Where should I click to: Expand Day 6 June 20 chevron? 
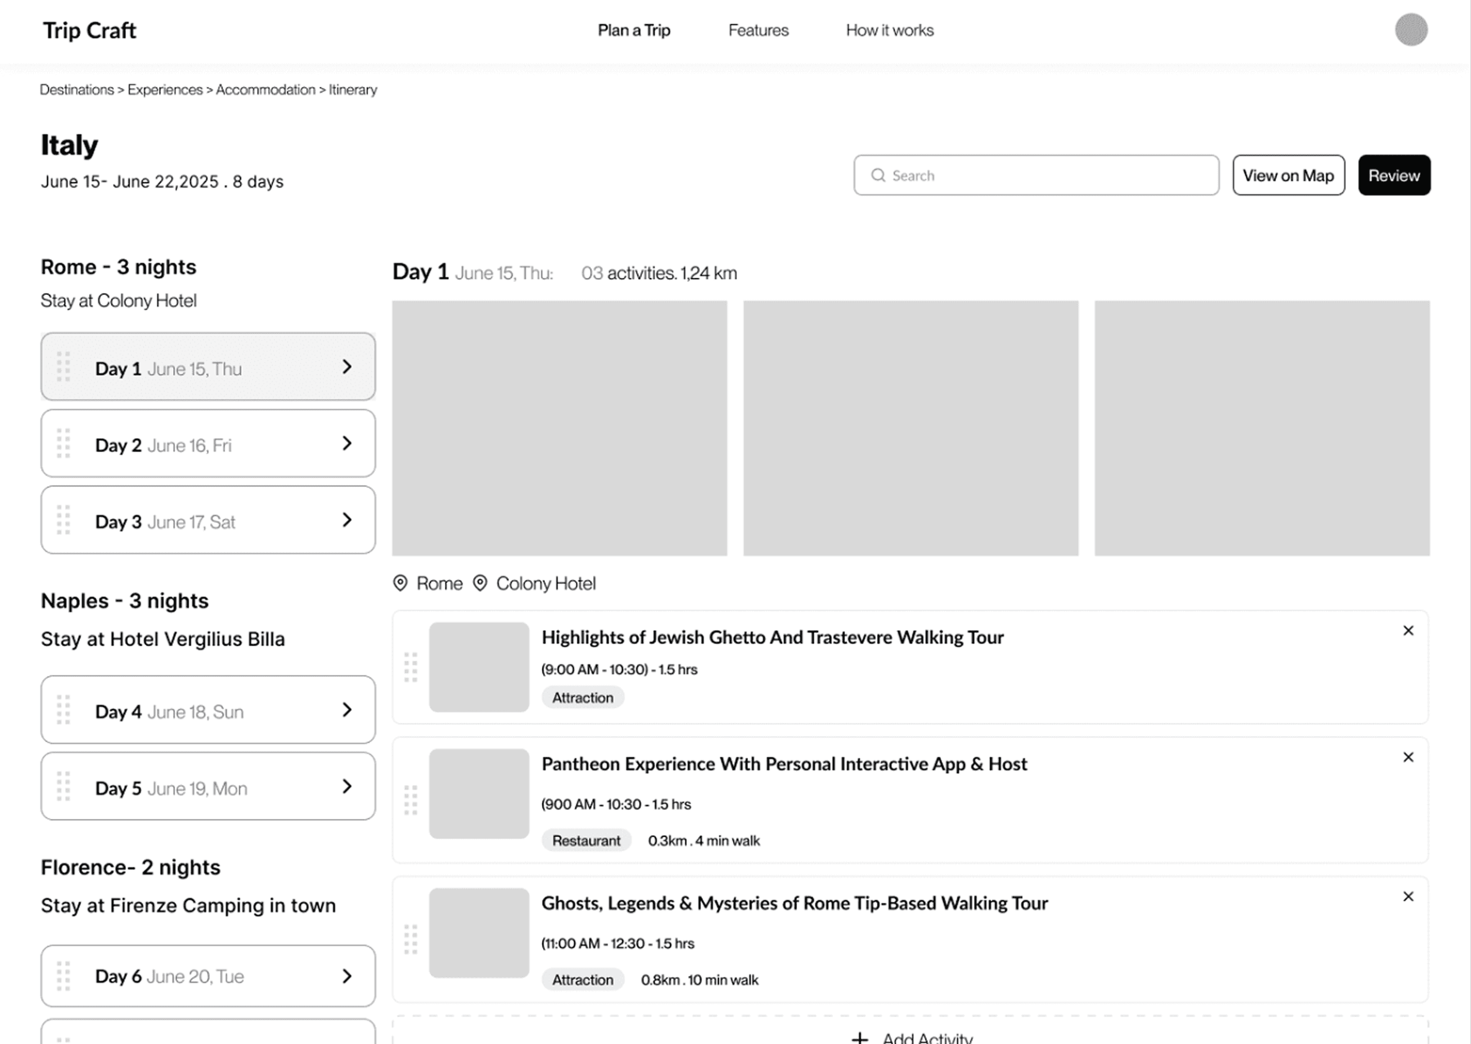(x=347, y=976)
